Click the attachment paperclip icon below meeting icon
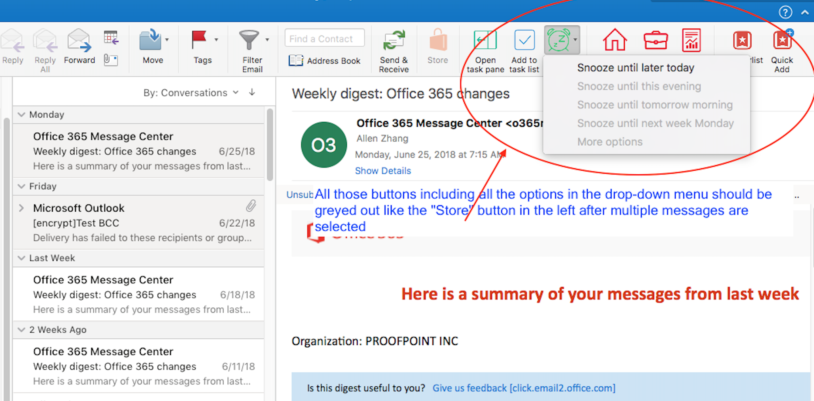The width and height of the screenshot is (814, 401). (x=110, y=60)
